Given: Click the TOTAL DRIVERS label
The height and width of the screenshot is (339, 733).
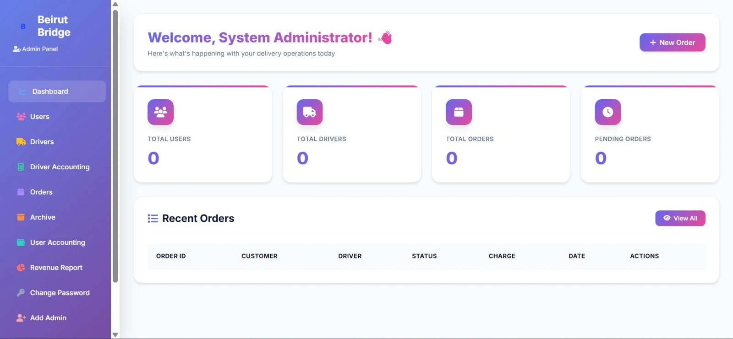Looking at the screenshot, I should 322,139.
